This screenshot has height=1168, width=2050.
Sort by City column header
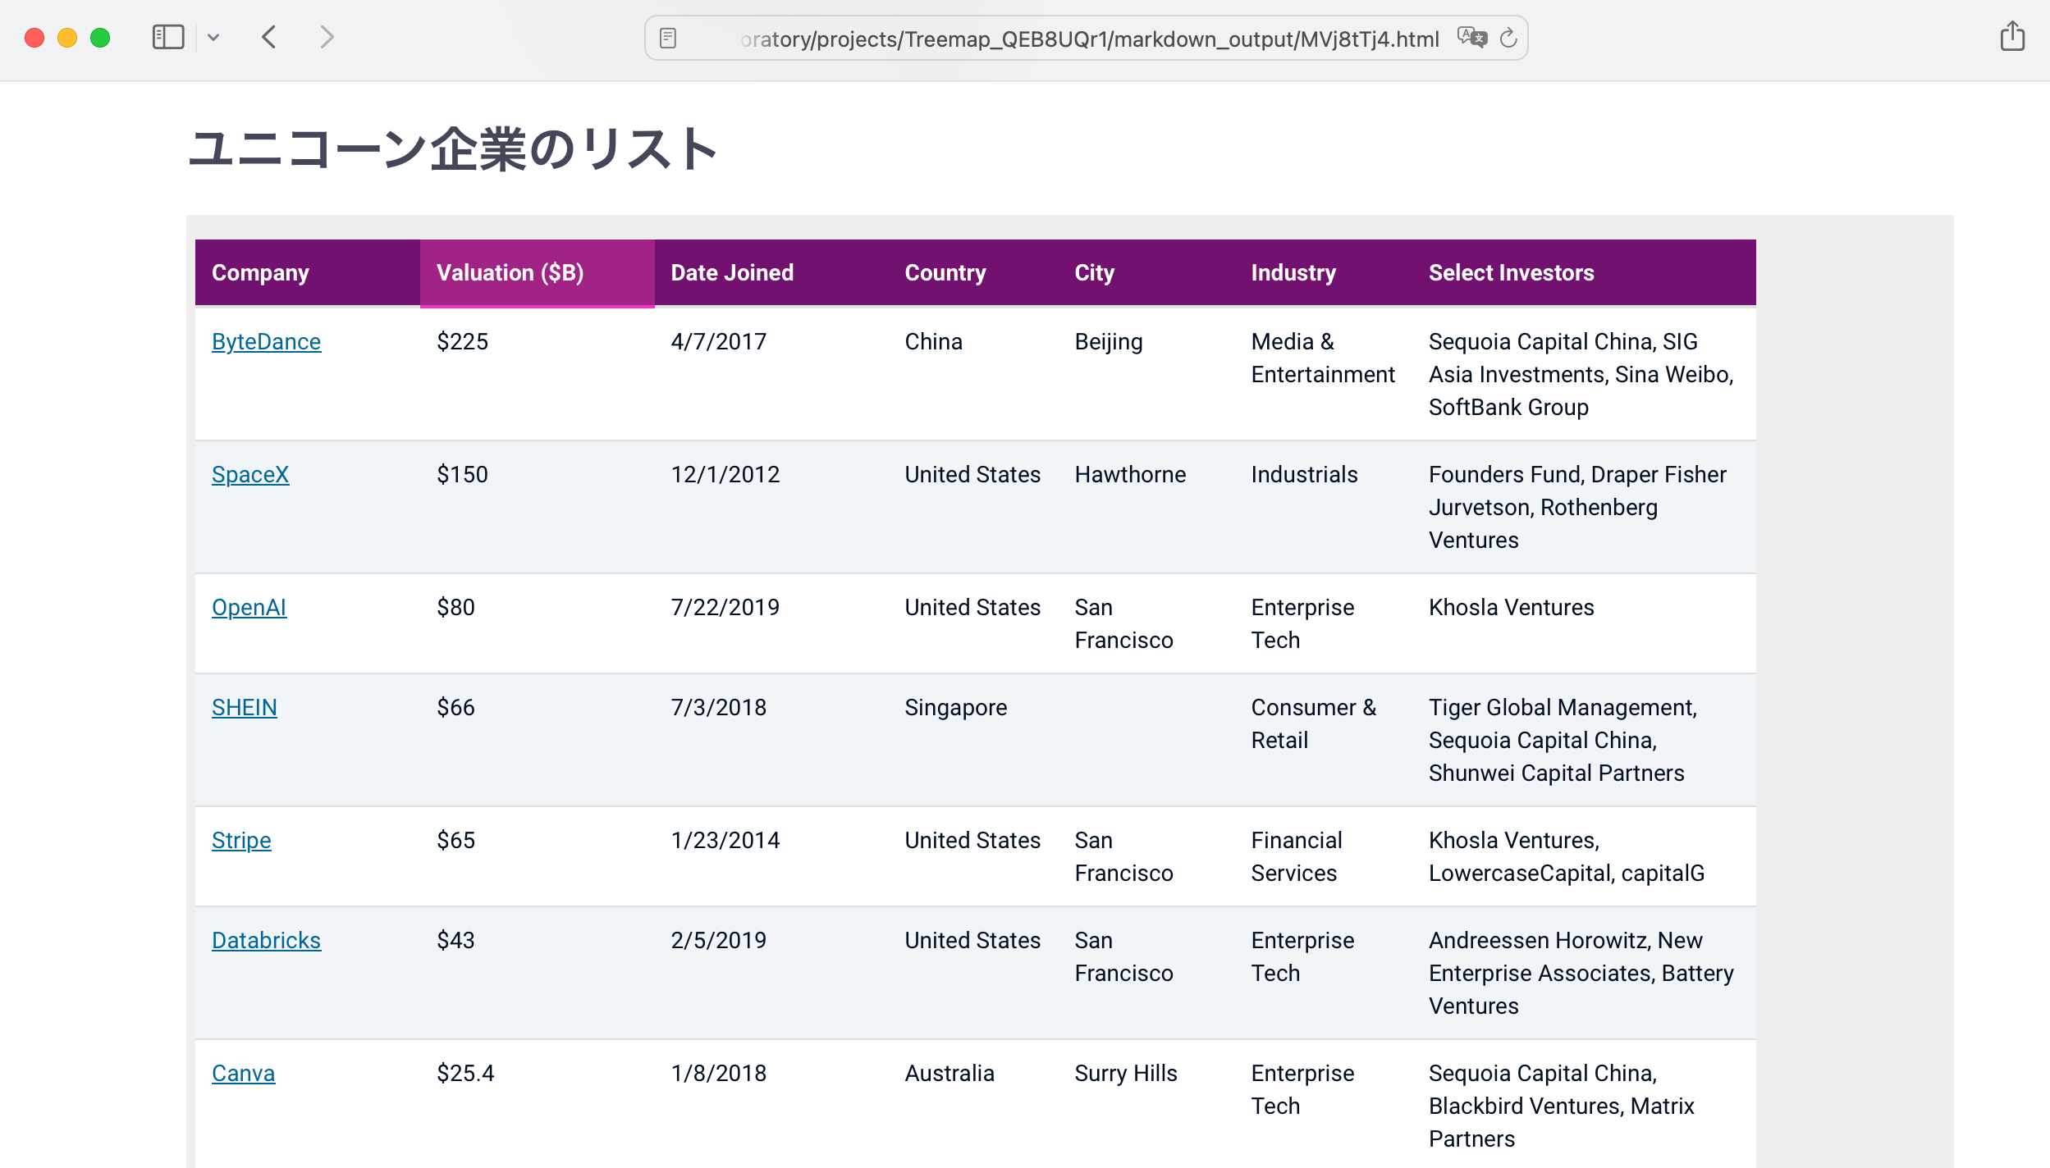coord(1146,273)
